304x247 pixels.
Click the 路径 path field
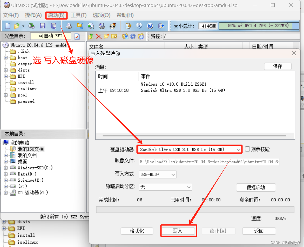(x=231, y=36)
